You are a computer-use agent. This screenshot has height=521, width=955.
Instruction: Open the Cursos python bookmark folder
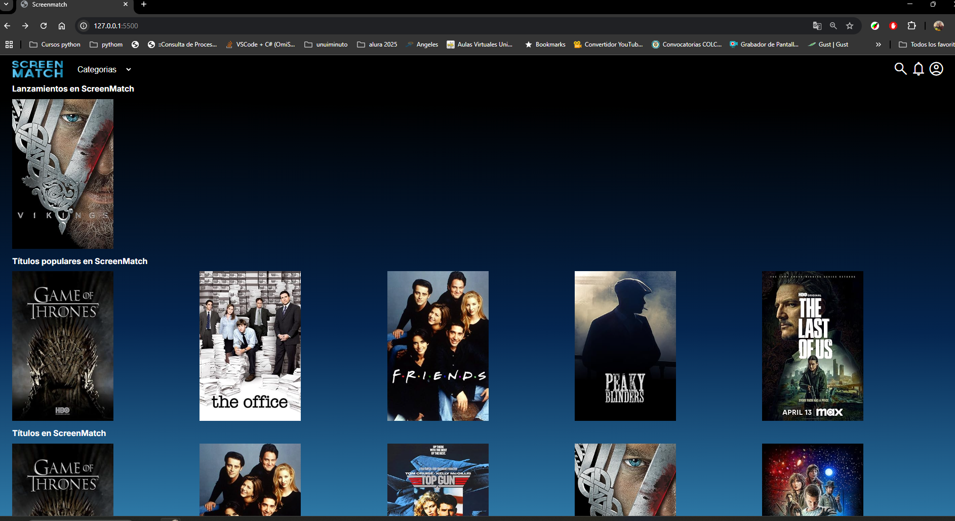tap(55, 45)
